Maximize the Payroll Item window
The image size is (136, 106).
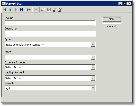pyautogui.click(x=125, y=4)
